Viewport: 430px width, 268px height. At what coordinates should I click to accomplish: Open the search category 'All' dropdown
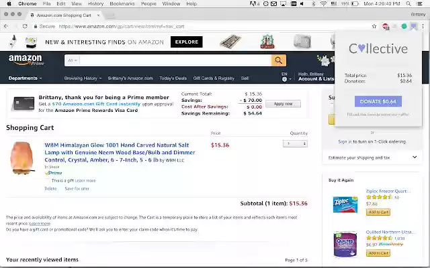pos(72,60)
